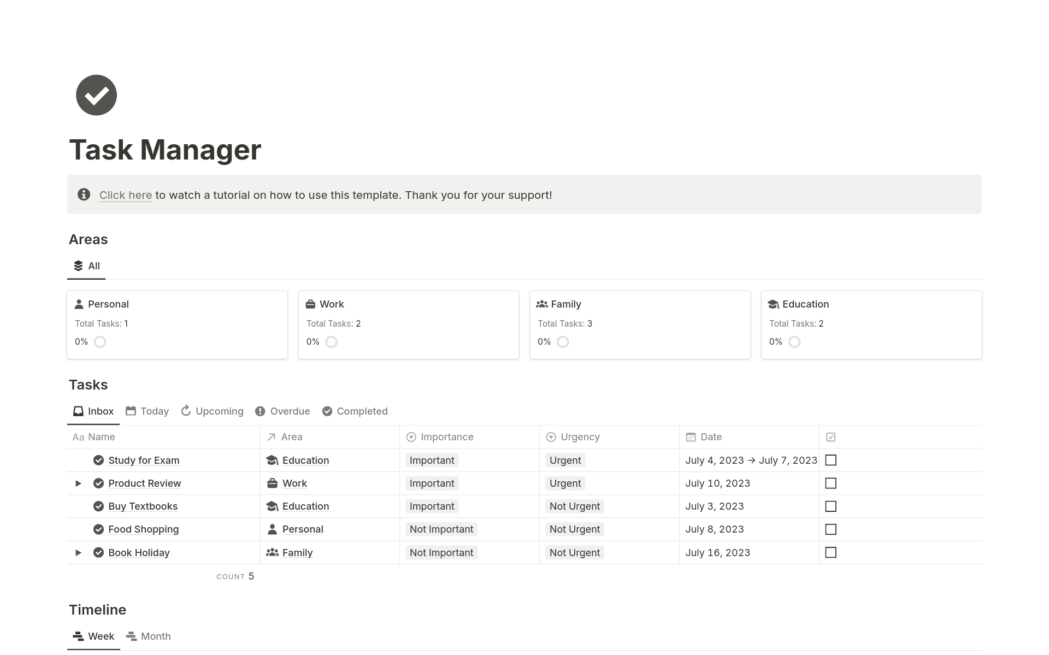Click the info icon in the callout
The height and width of the screenshot is (655, 1049).
pos(84,194)
